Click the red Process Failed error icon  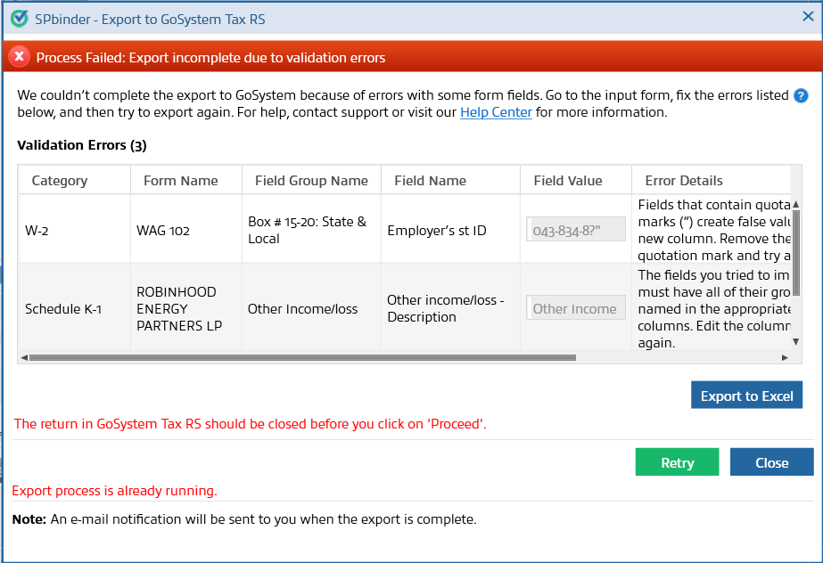(19, 56)
